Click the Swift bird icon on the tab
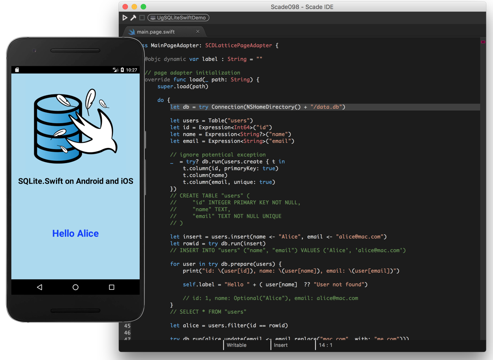This screenshot has height=360, width=493. (132, 32)
